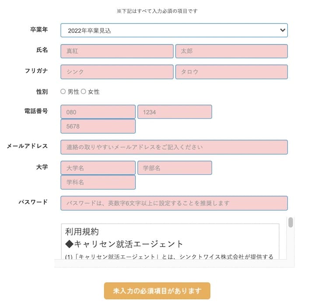Viewport: 315px width, 305px height.
Task: Focus the furigana field showing タロウ
Action: pyautogui.click(x=231, y=72)
